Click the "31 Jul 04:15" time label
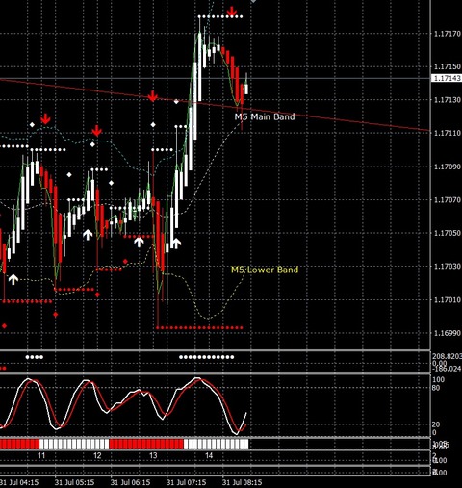The image size is (462, 488). (18, 482)
